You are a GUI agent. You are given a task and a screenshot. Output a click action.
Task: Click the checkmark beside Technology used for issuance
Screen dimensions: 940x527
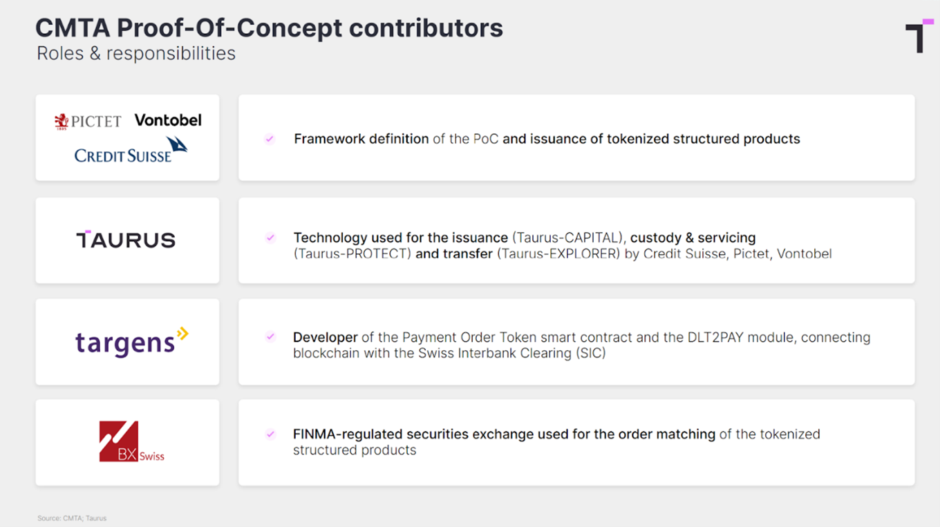(270, 238)
